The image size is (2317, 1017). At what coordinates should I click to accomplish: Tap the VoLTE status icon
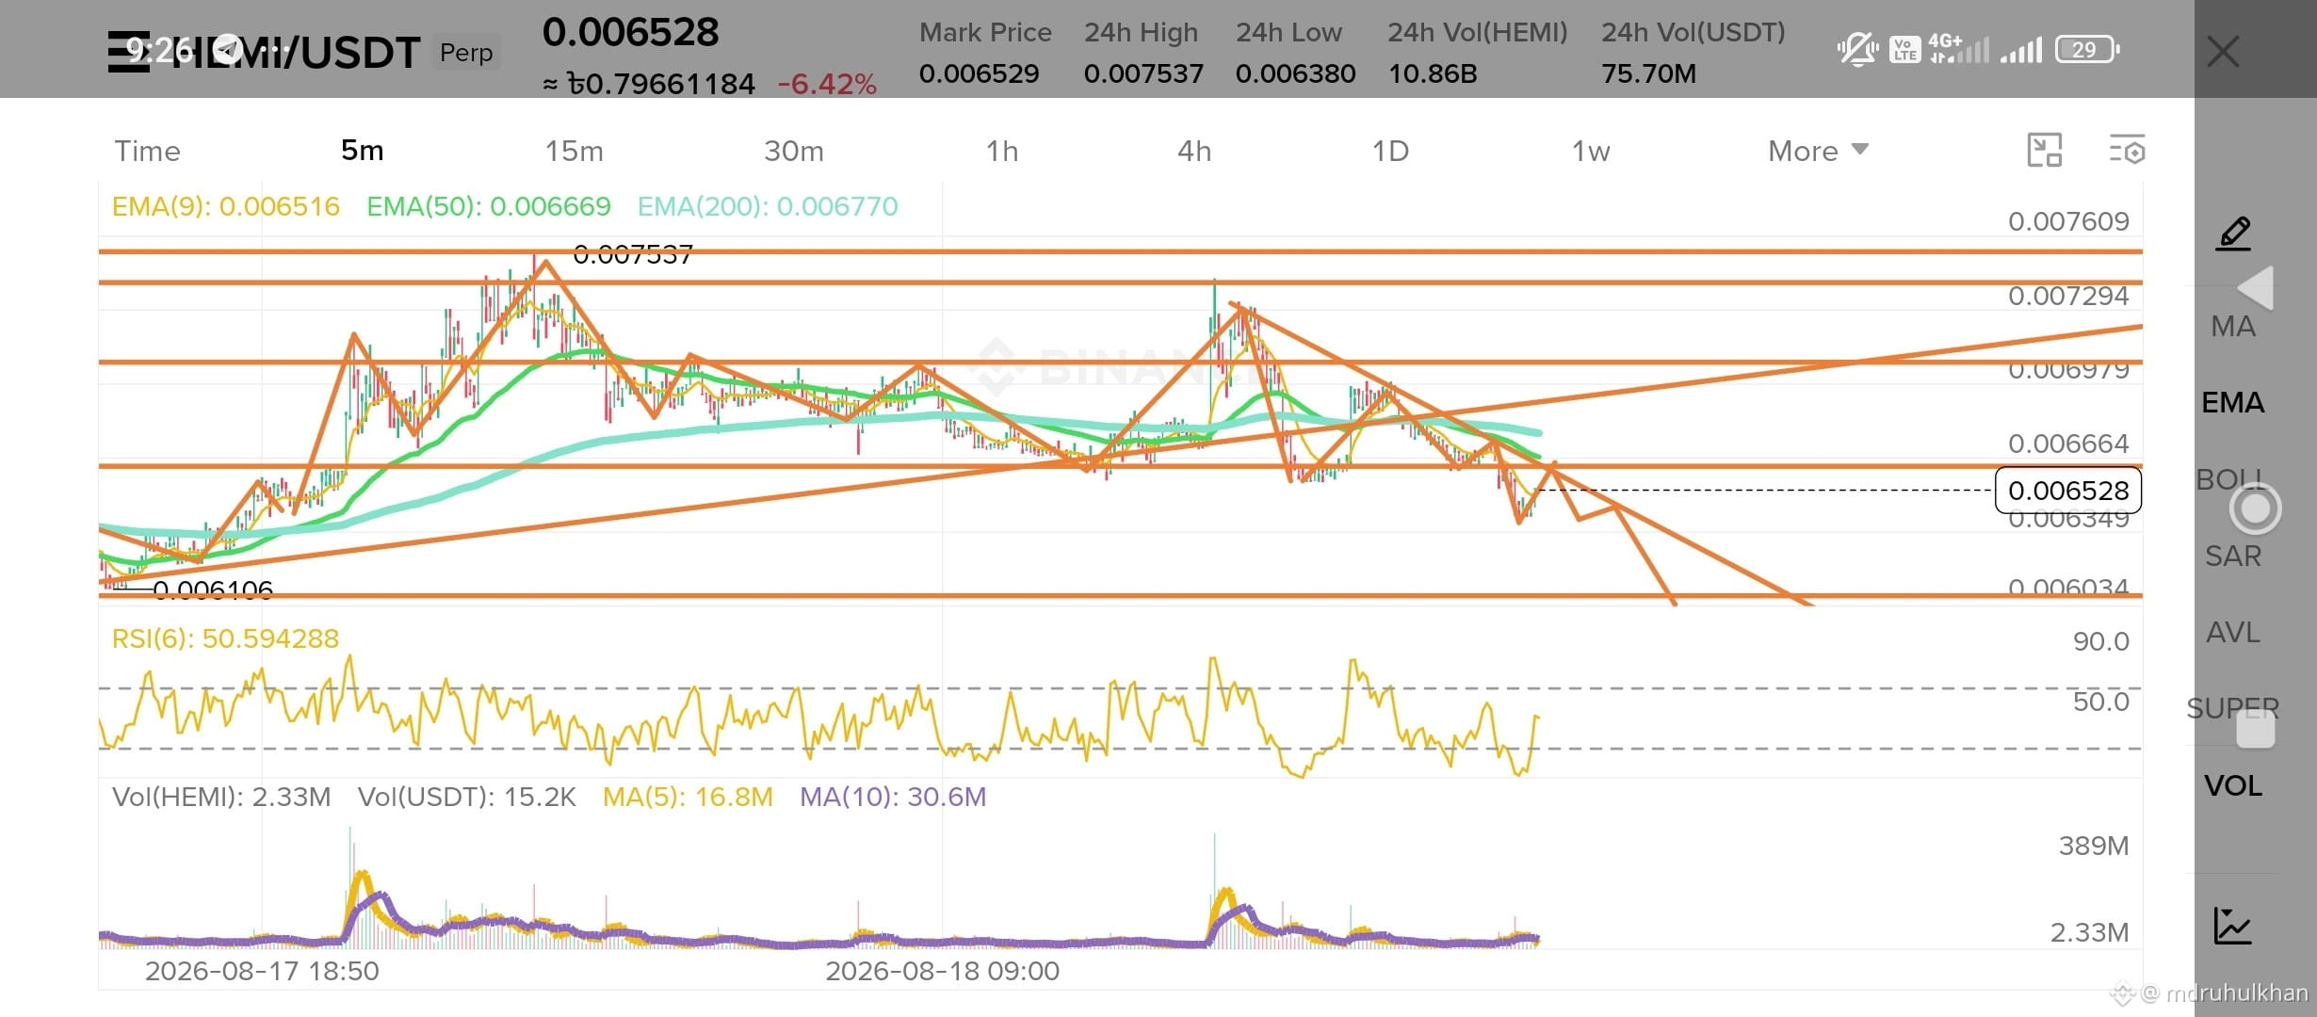click(x=1904, y=49)
